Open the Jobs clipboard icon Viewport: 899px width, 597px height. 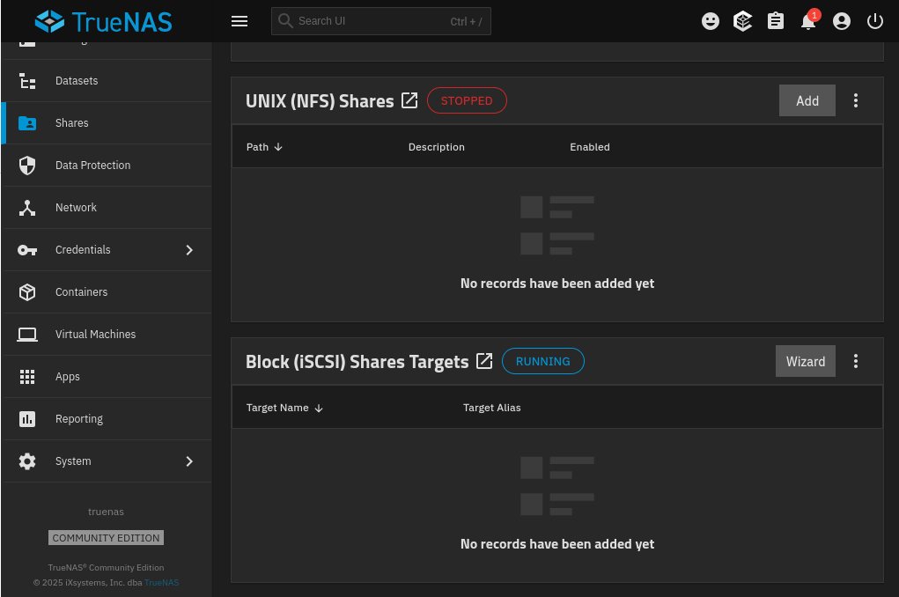tap(776, 21)
